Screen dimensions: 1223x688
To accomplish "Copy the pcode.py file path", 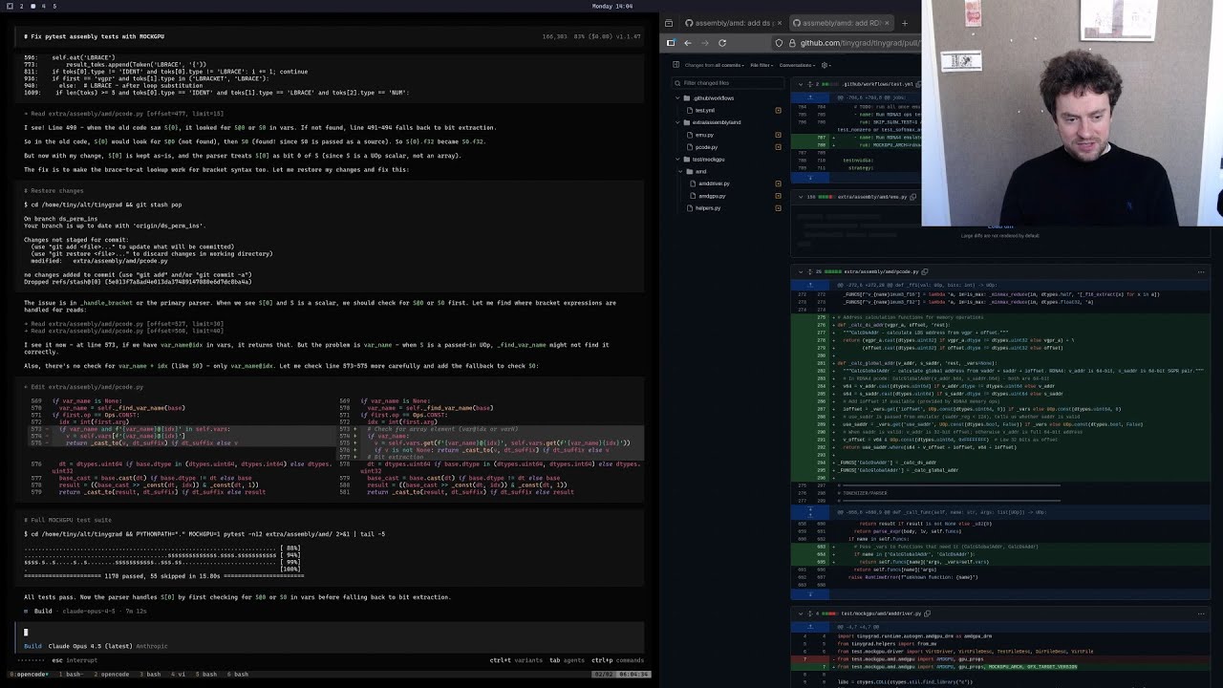I will 924,271.
